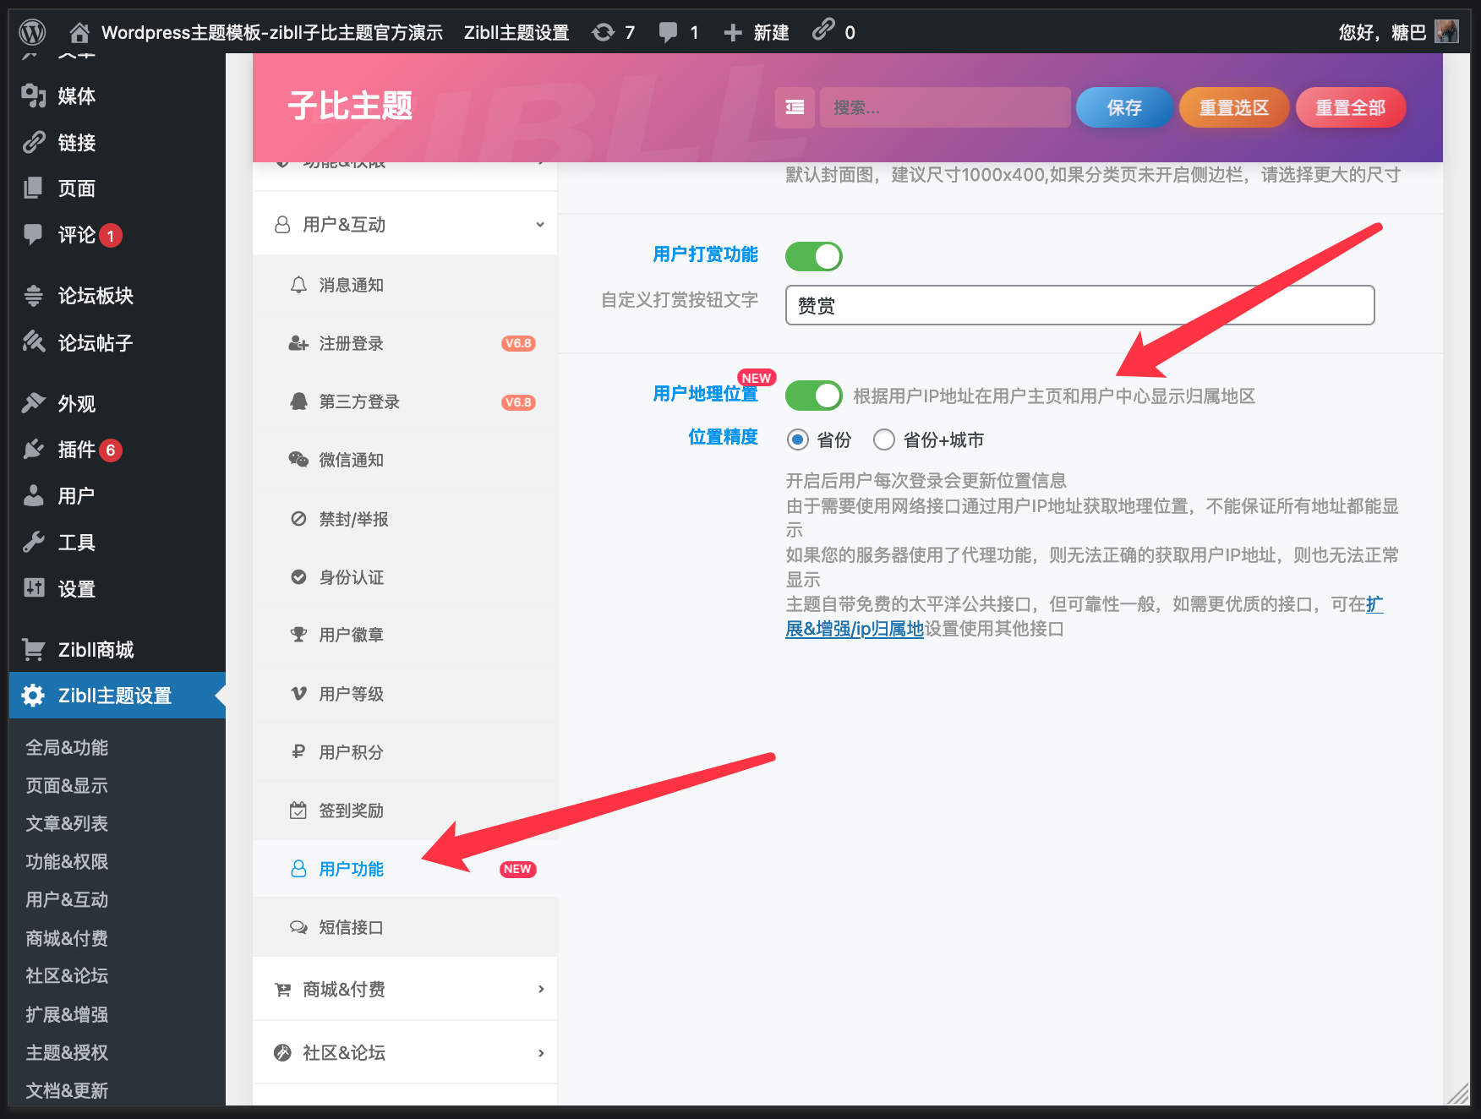This screenshot has width=1481, height=1119.
Task: Open Zibll主题设置 from the admin bar
Action: (516, 31)
